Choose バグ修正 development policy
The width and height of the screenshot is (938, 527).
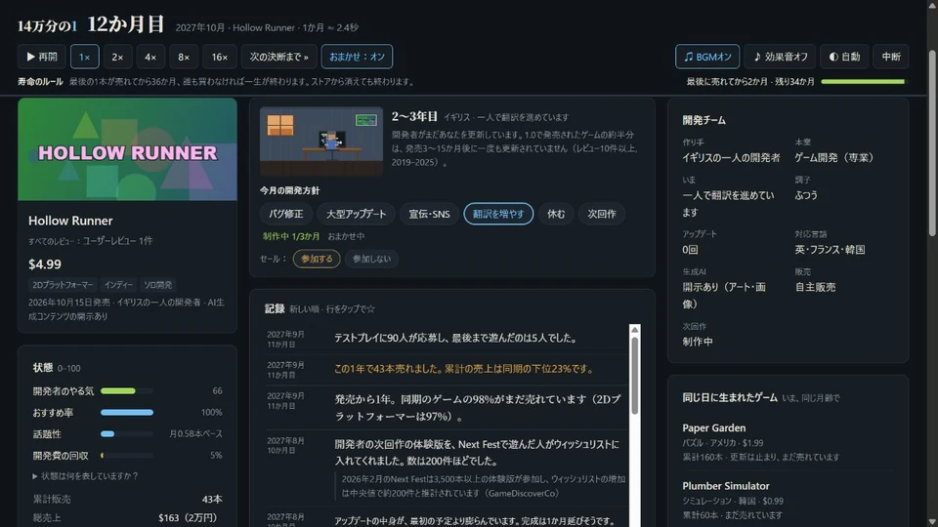(286, 214)
